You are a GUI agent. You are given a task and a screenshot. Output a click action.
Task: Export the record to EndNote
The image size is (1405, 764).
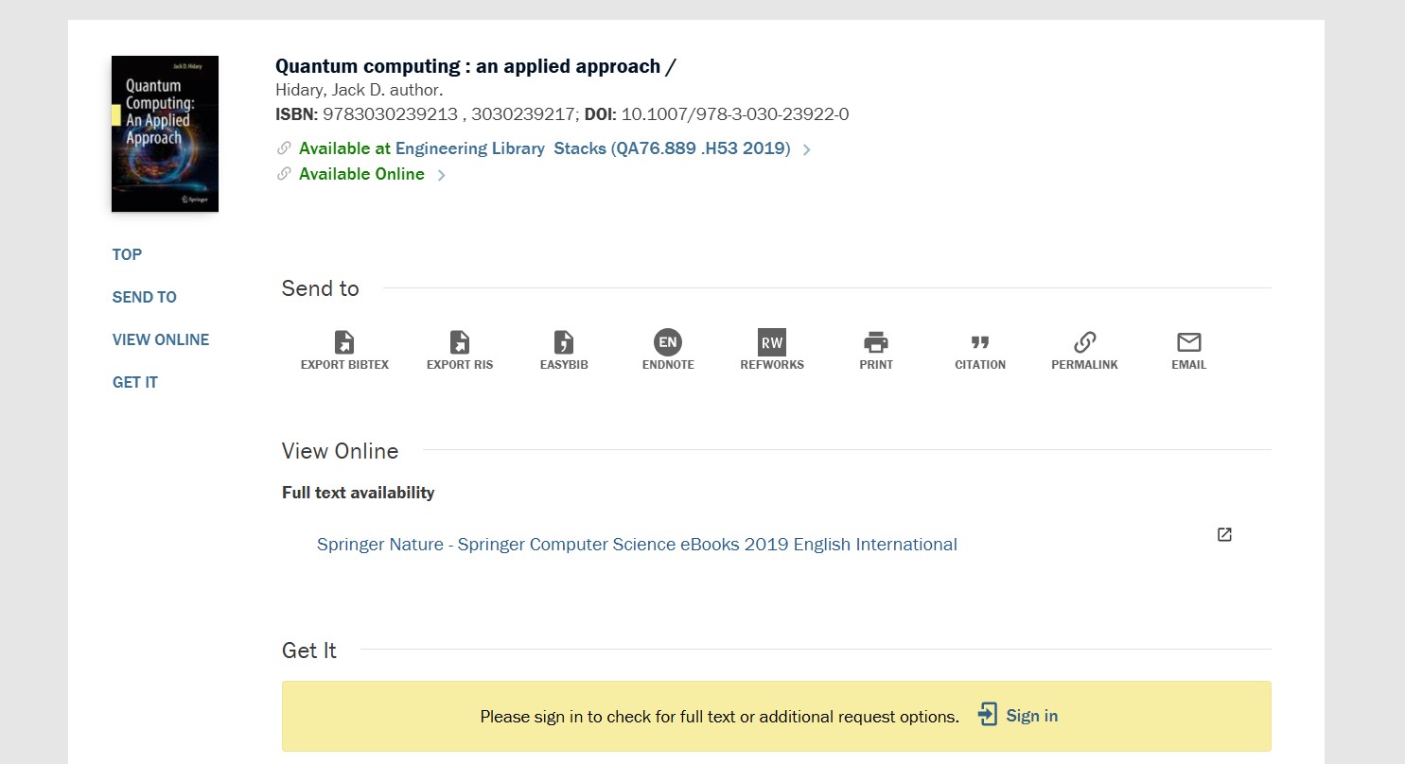pos(668,342)
